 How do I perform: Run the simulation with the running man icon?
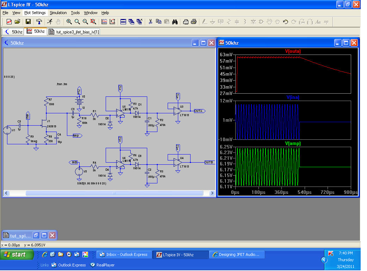point(50,22)
